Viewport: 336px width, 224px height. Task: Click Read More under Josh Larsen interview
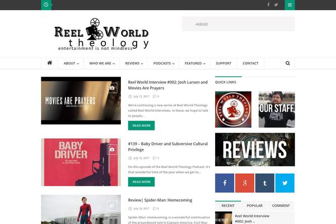(141, 125)
